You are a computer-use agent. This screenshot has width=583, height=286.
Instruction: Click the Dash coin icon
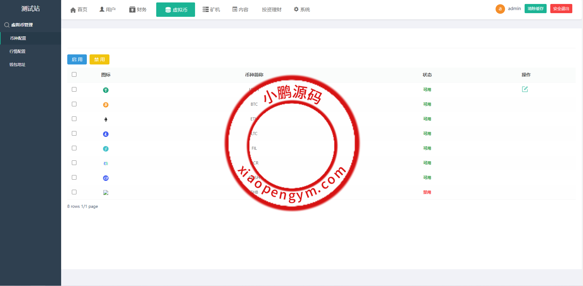point(106,178)
